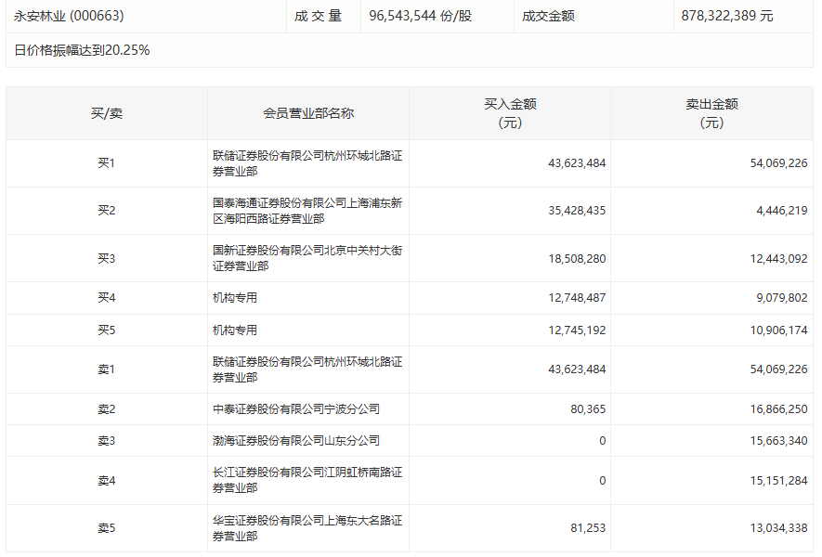Select the stock name 永安林业 (000663)
The height and width of the screenshot is (557, 822).
[70, 16]
